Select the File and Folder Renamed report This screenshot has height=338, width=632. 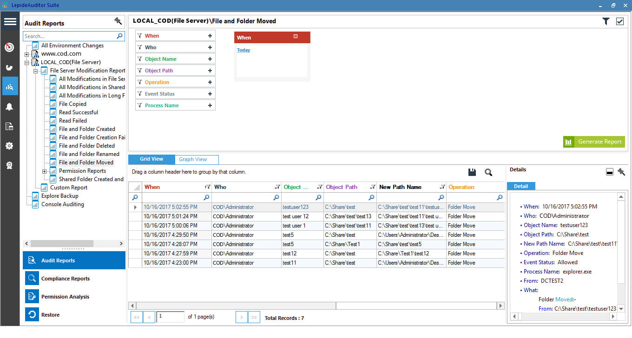(89, 154)
